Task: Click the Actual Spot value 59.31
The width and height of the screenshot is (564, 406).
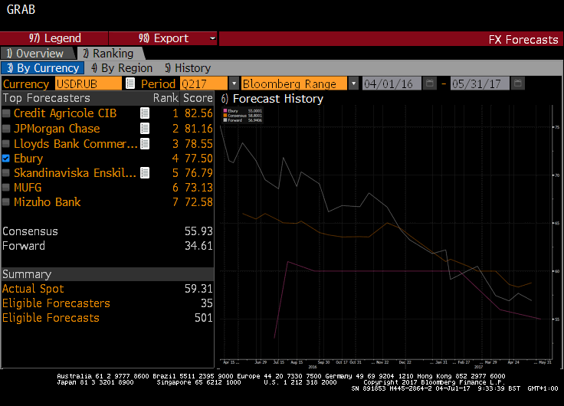Action: (198, 289)
